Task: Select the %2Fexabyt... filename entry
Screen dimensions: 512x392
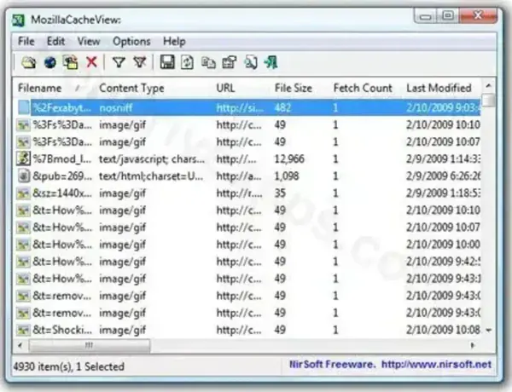Action: click(x=61, y=107)
